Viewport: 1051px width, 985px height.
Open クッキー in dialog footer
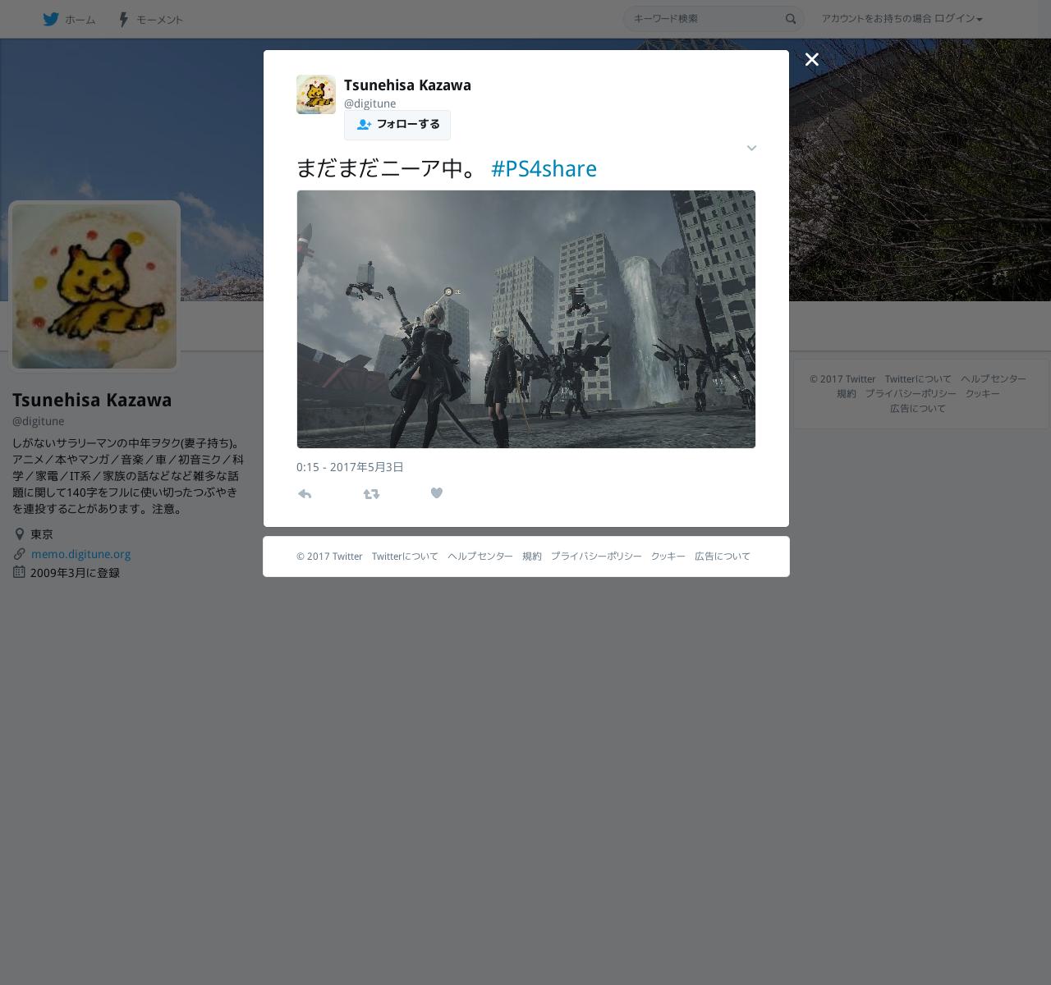click(668, 556)
